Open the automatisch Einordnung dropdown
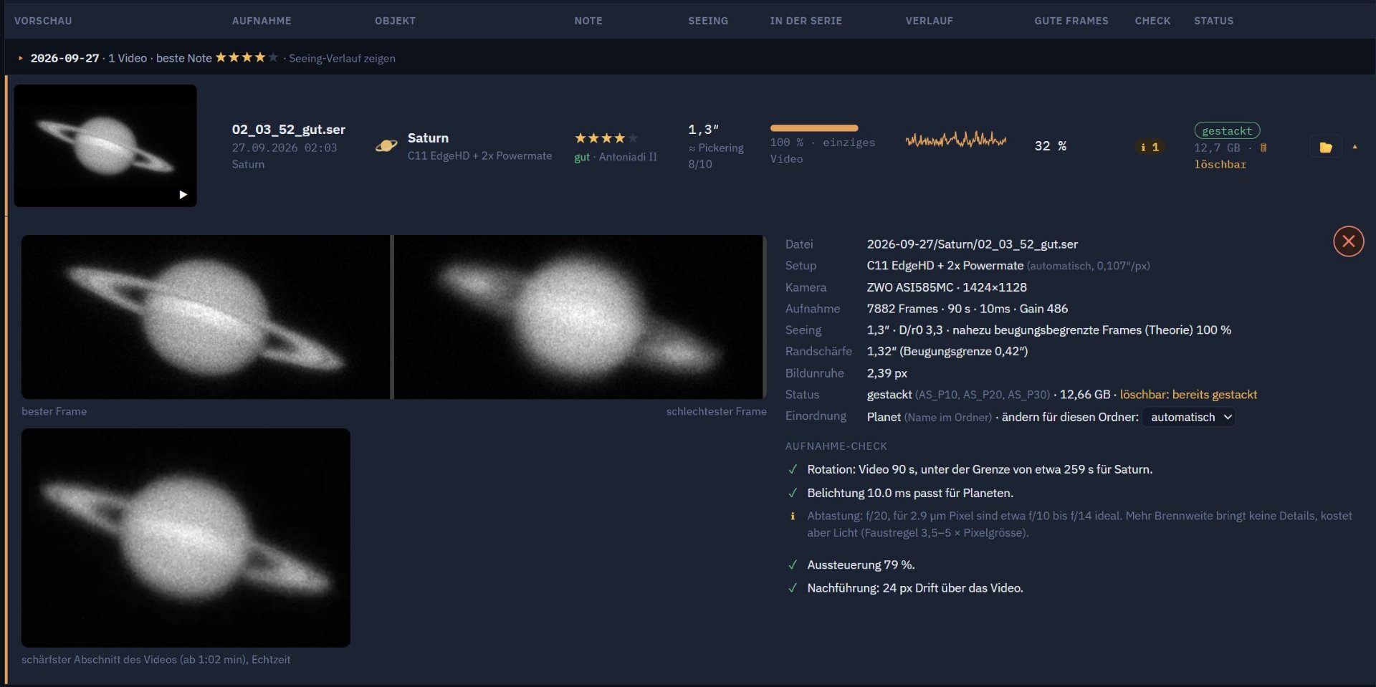Viewport: 1376px width, 687px height. point(1189,417)
